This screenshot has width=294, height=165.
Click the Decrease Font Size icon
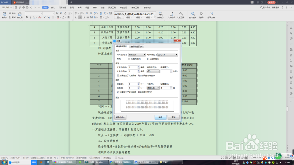(61, 13)
